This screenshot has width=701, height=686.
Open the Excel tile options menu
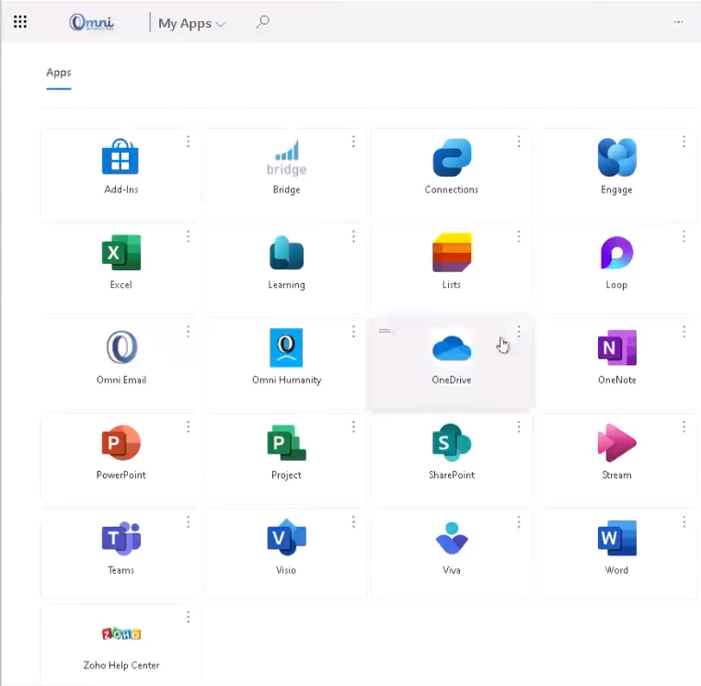coord(189,236)
